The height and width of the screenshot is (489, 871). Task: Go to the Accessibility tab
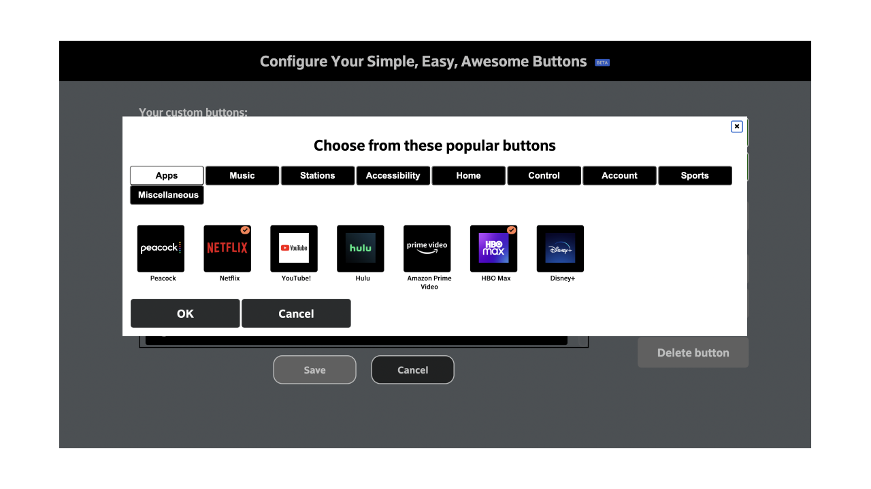pyautogui.click(x=393, y=176)
